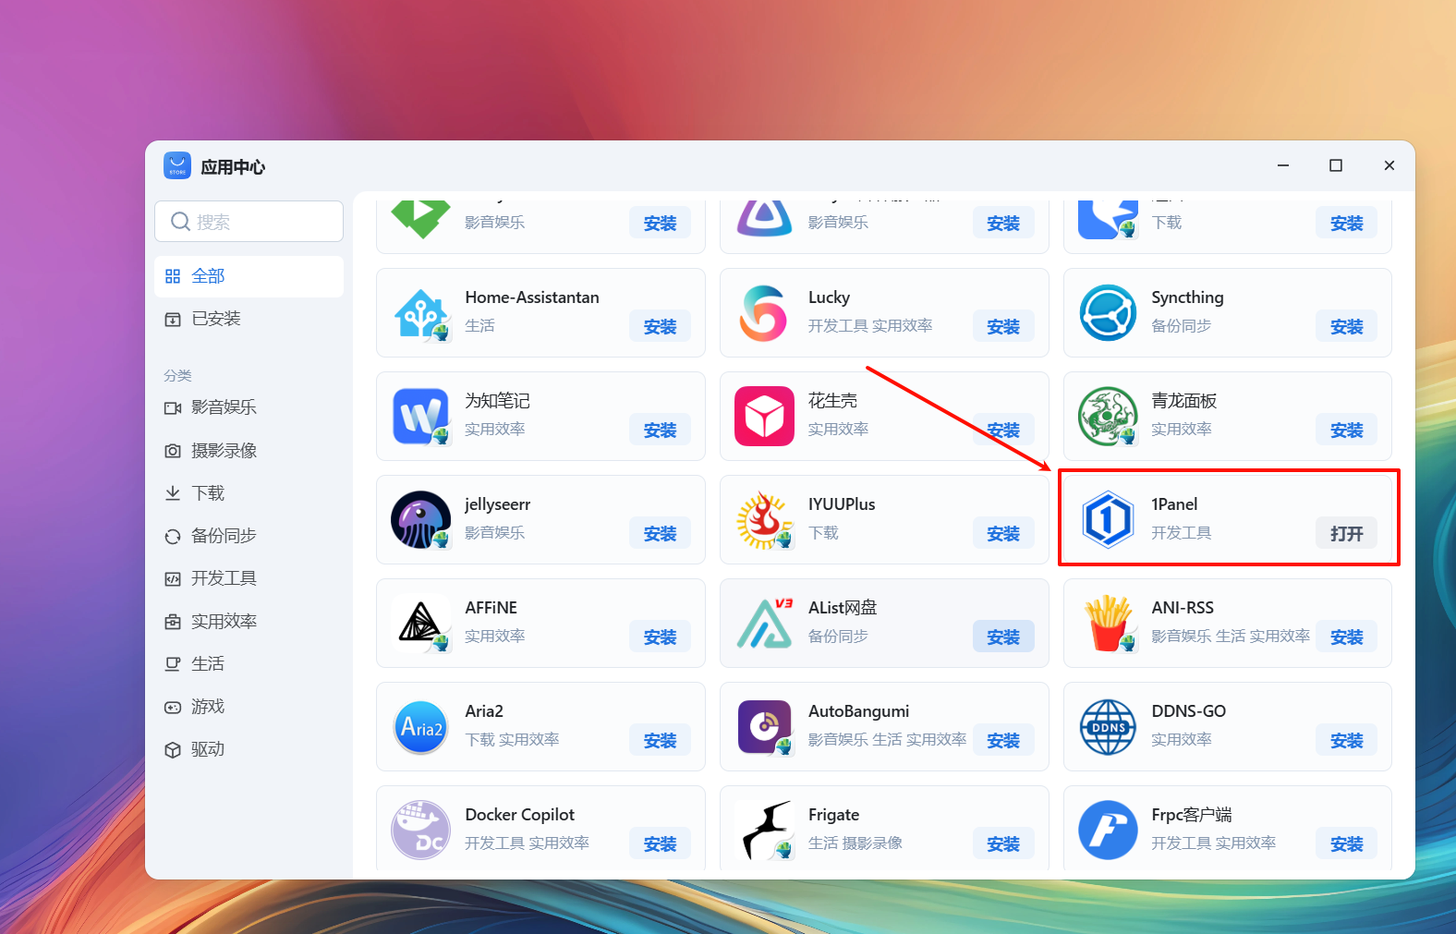Select the 为知笔记 app icon
Screen dimensions: 1456x934
pyautogui.click(x=421, y=417)
